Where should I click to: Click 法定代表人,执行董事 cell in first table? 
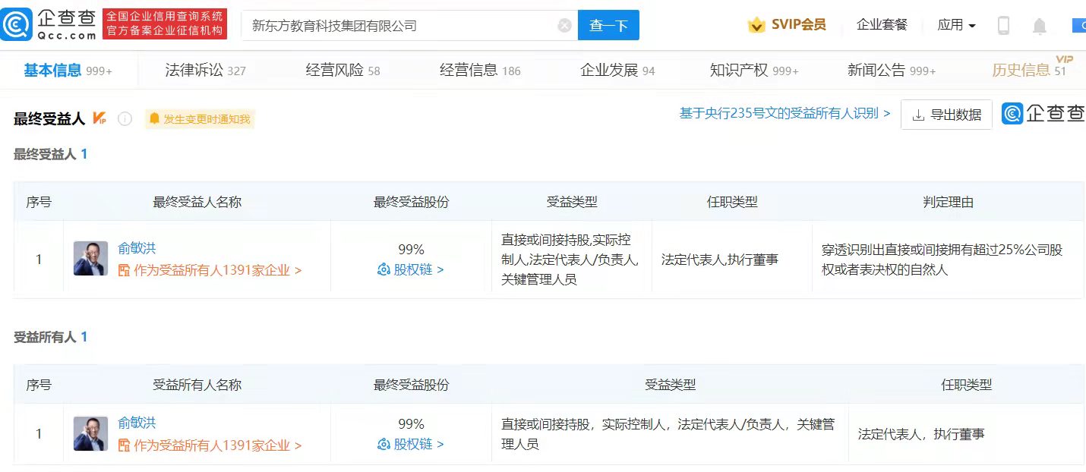coord(720,259)
